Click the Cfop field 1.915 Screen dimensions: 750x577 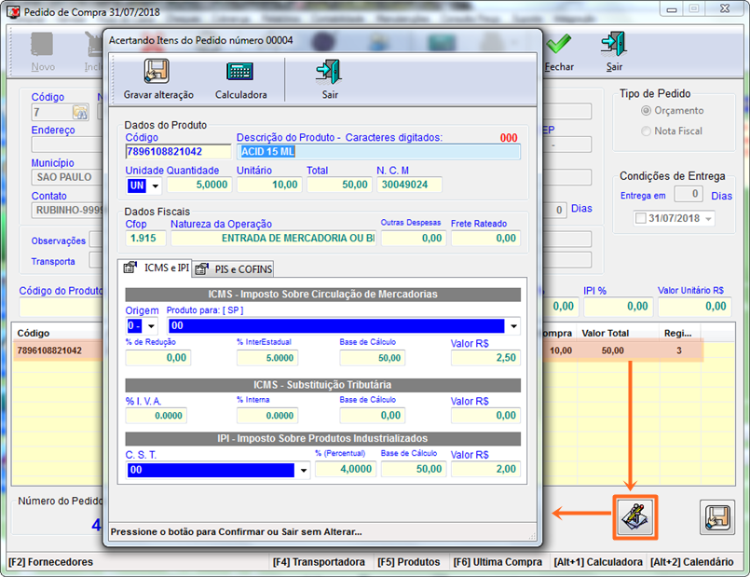145,239
